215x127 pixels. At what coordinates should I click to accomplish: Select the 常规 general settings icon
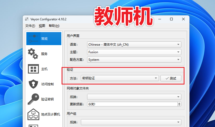[x=33, y=39]
